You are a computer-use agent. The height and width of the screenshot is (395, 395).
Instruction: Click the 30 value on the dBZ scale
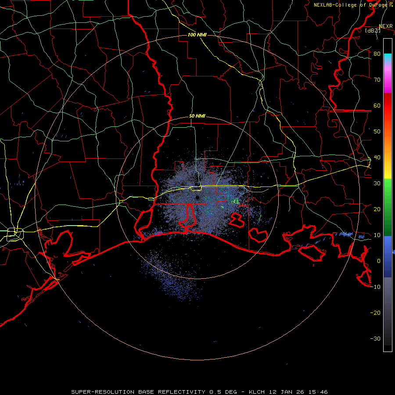(x=377, y=183)
